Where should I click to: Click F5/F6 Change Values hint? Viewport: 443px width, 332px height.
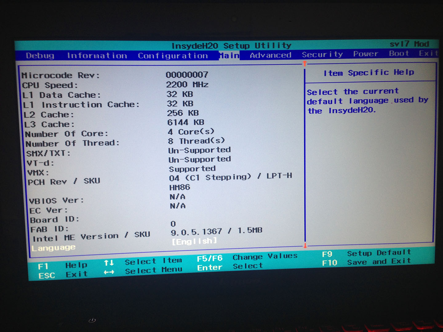[247, 257]
